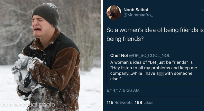The width and height of the screenshot is (204, 111).
Task: Open the @UR_SO_COOL_NOL handle
Action: 149,56
